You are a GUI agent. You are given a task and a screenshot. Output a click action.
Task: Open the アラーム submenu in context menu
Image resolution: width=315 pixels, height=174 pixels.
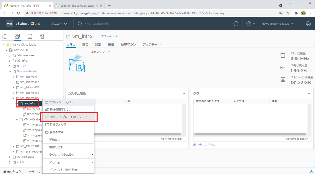[68, 162]
